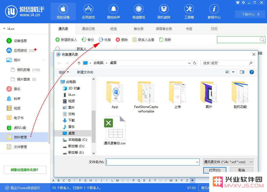
Task: Click the 联系人去重 button
Action: pyautogui.click(x=143, y=40)
